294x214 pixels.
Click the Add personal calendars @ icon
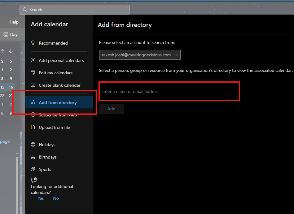point(33,60)
